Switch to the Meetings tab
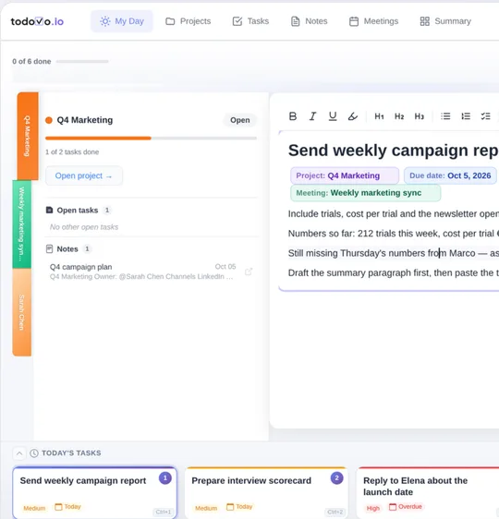This screenshot has width=499, height=519. coord(373,21)
